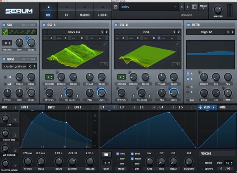Click the polyphony count field showing 16
Viewport: 237px width, 173px height.
(229, 163)
